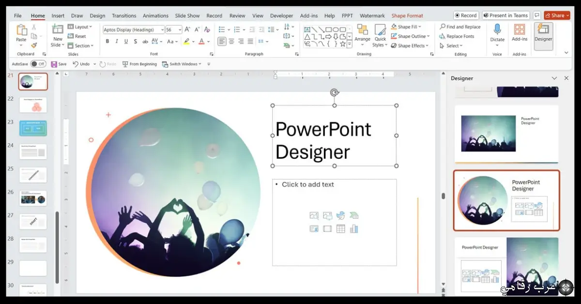The width and height of the screenshot is (581, 304).
Task: Expand the Layout dropdown
Action: [x=81, y=27]
